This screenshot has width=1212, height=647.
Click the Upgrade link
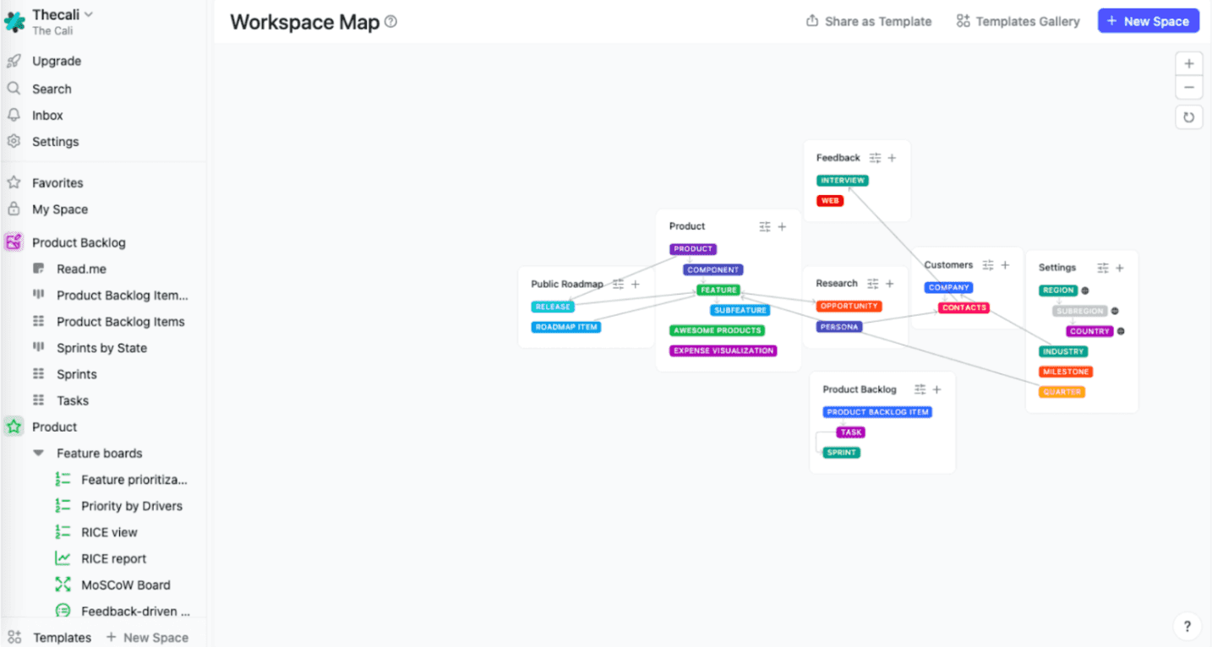tap(56, 61)
